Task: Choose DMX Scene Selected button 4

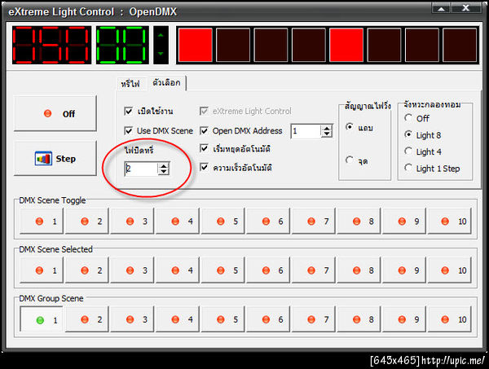Action: coord(178,270)
